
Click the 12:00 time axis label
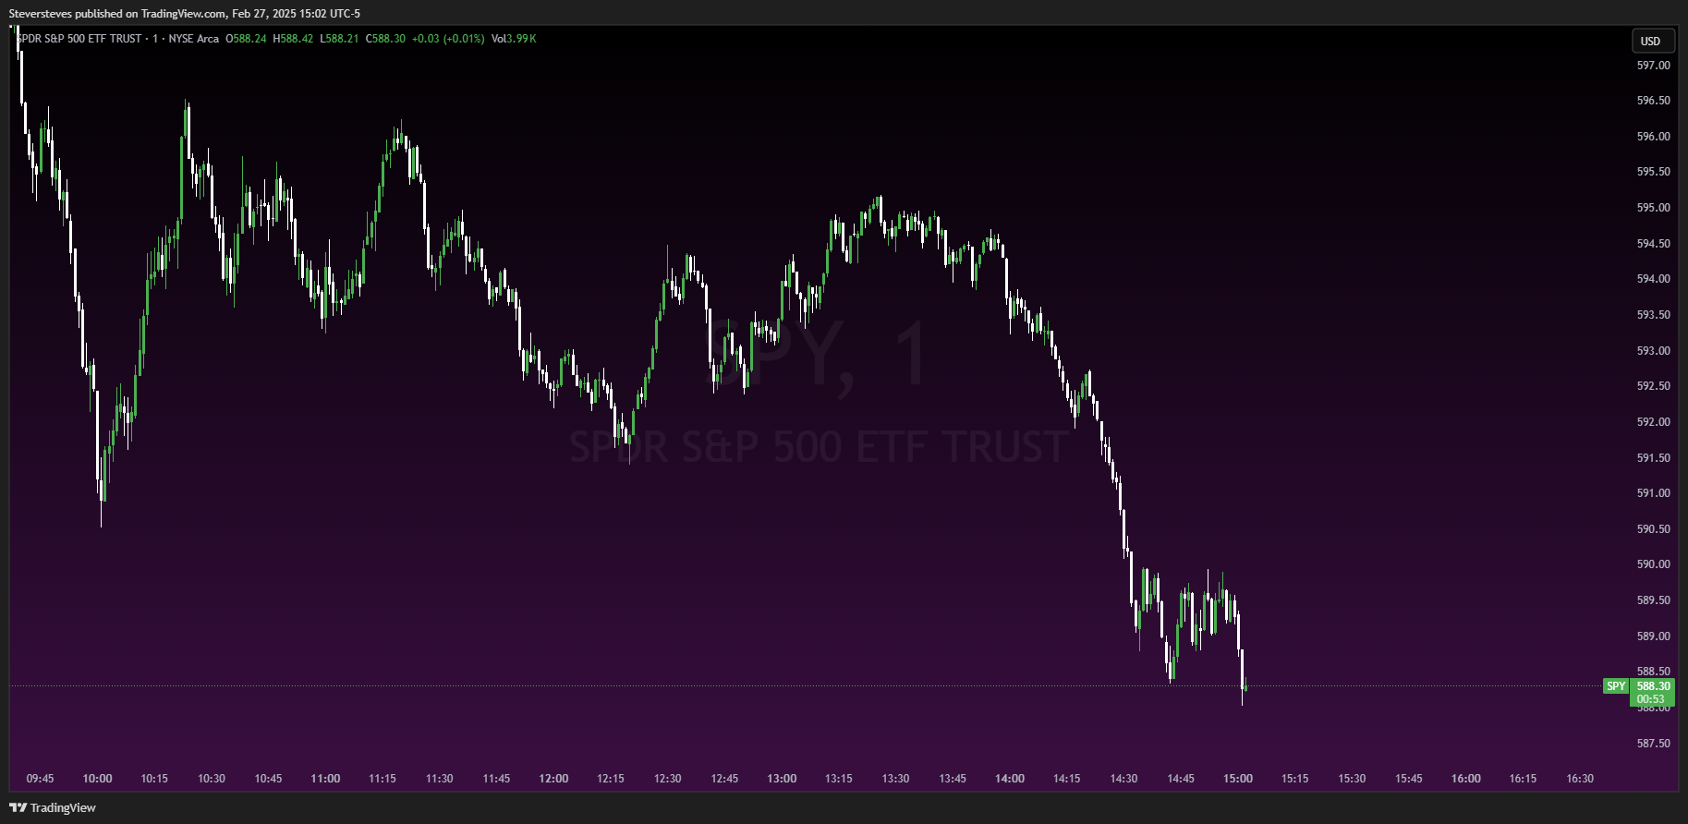[x=553, y=779]
